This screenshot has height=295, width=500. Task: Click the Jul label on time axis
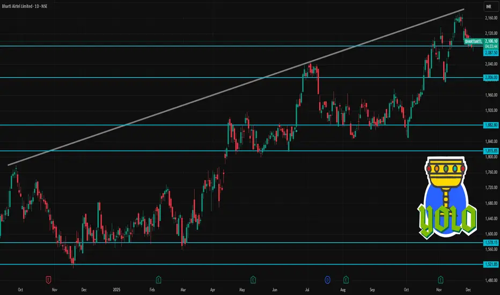tap(307, 290)
